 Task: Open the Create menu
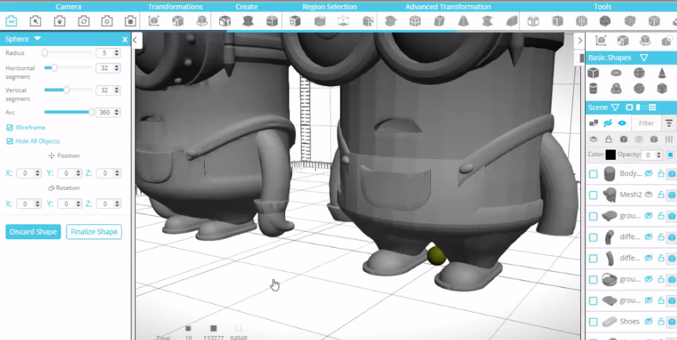247,6
